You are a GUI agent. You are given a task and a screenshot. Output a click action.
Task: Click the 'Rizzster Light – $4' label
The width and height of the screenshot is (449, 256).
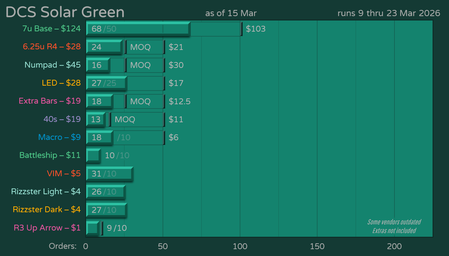[x=46, y=191]
